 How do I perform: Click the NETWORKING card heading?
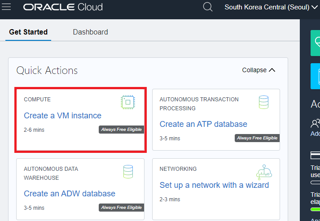(178, 169)
